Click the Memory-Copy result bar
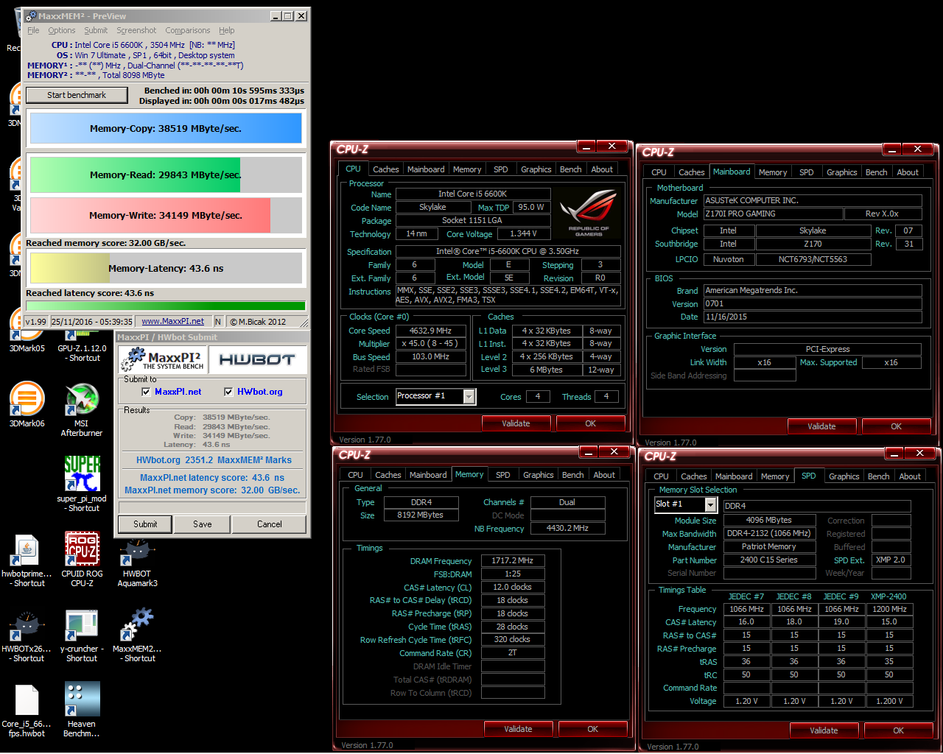This screenshot has width=943, height=754. coord(166,128)
